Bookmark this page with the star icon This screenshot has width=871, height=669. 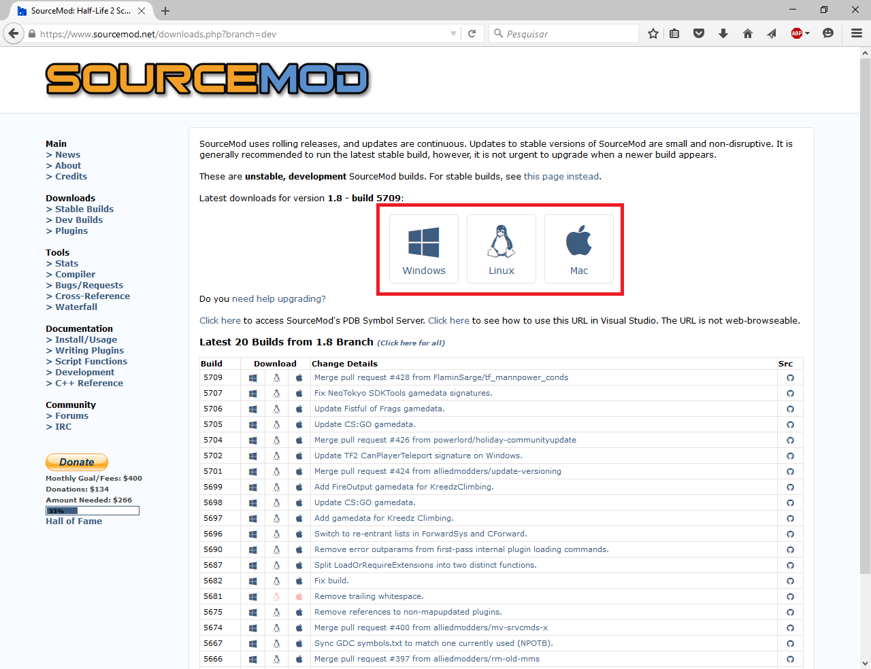pyautogui.click(x=653, y=33)
